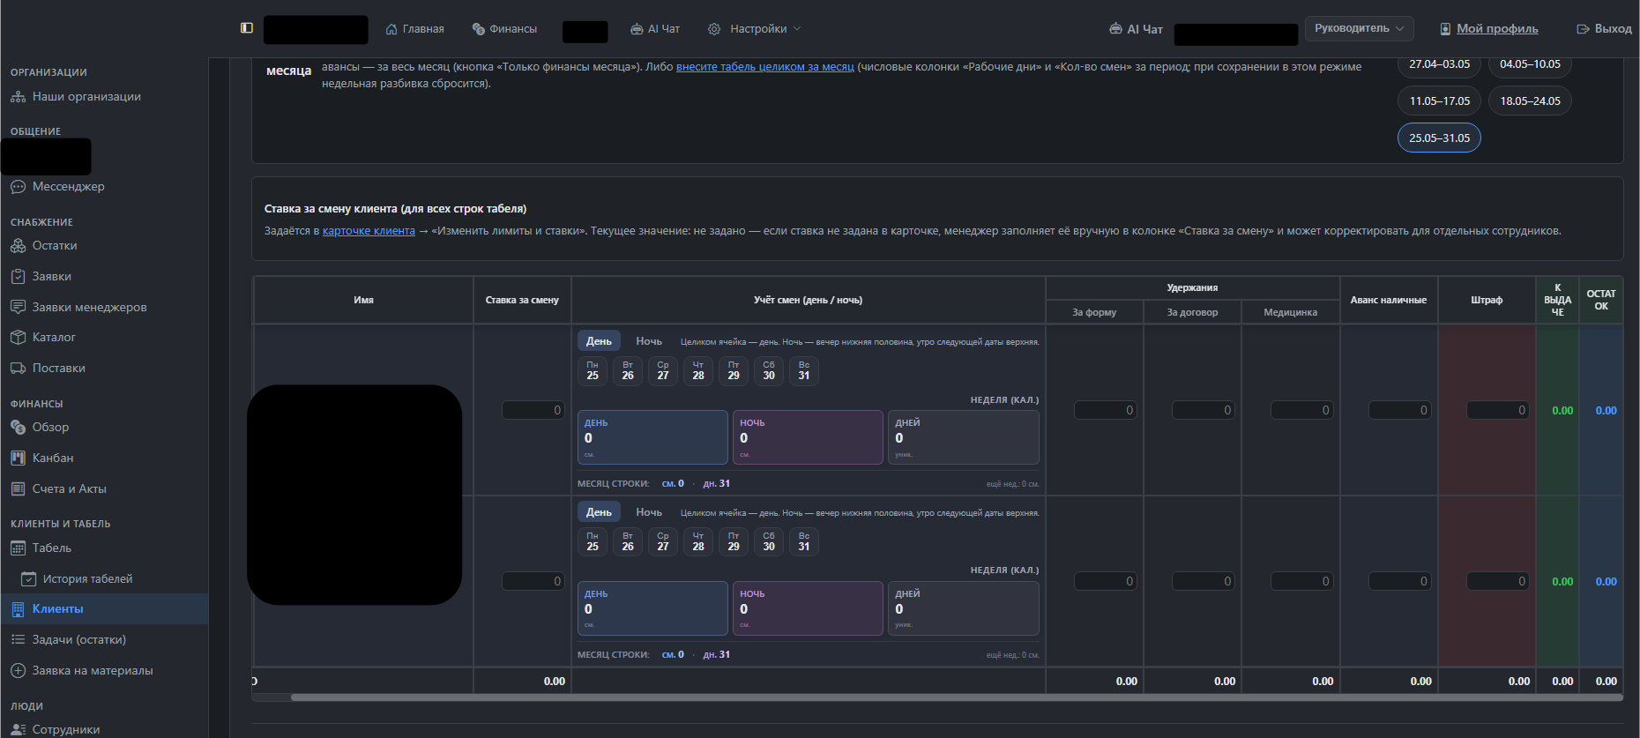
Task: Click the Обзор finance icon
Action: pyautogui.click(x=18, y=428)
